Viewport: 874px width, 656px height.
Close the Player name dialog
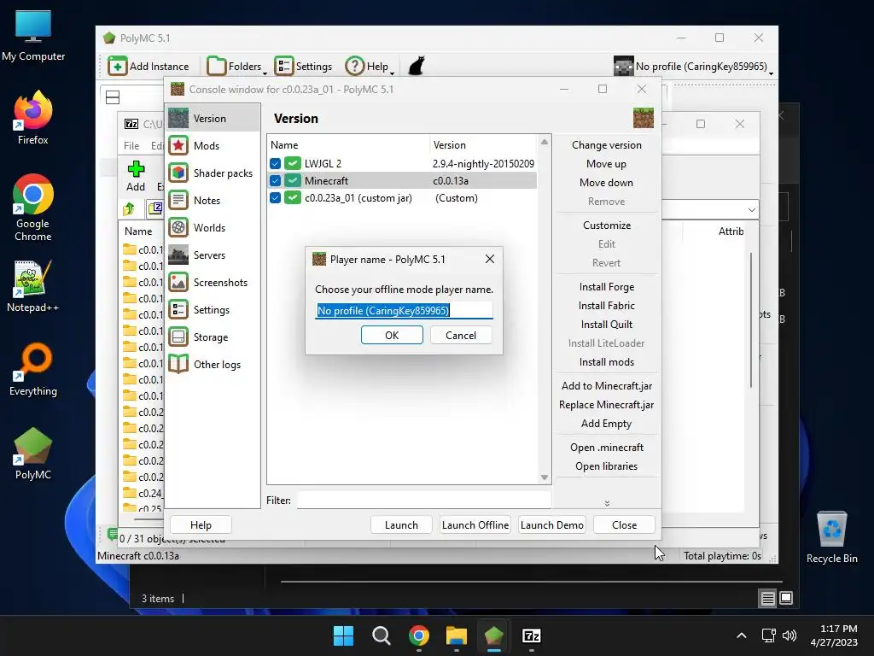coord(489,259)
